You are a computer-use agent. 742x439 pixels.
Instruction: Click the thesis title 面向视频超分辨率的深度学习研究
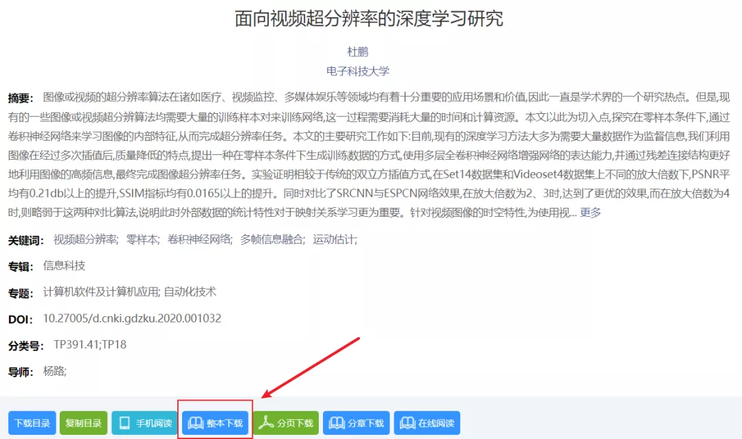(369, 19)
